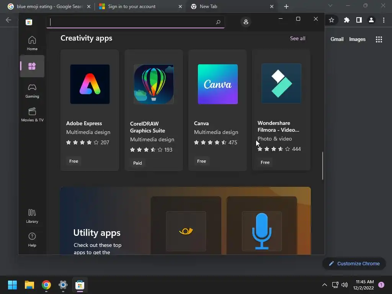Click the 444 ratings on Filmora
The height and width of the screenshot is (294, 392).
296,149
